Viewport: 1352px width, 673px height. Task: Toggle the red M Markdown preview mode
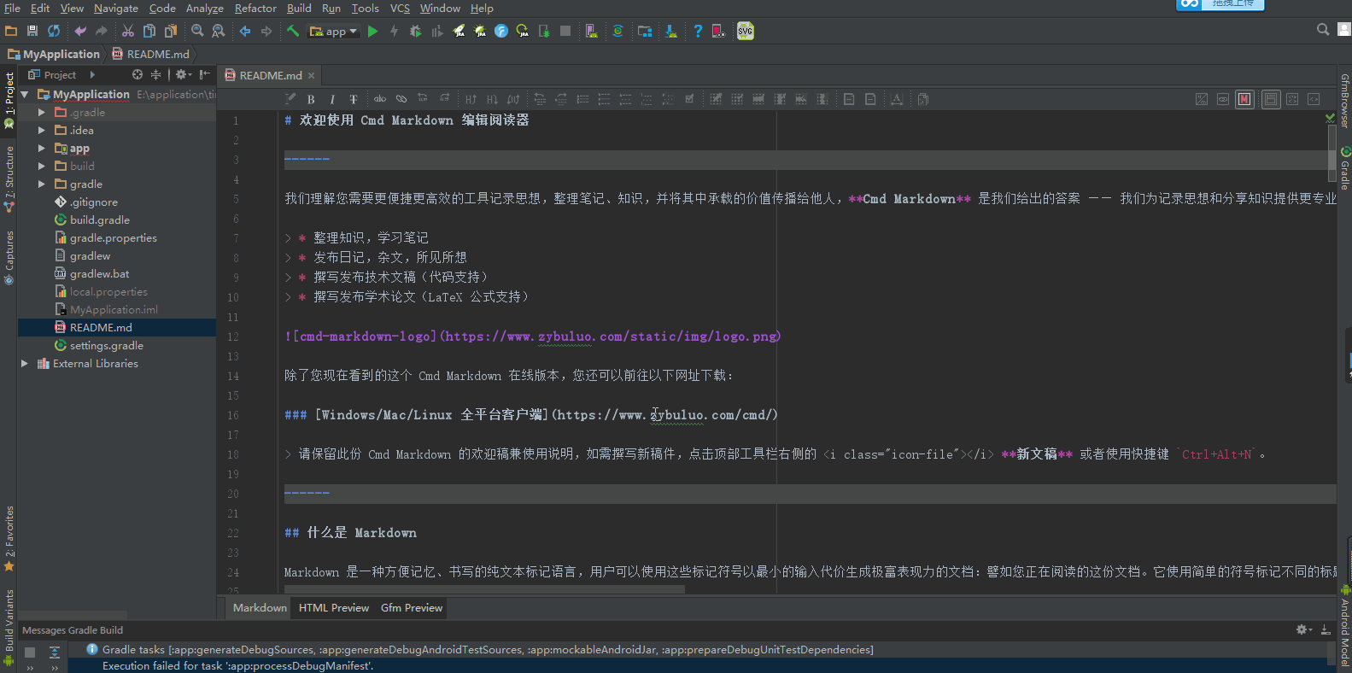[x=1244, y=99]
